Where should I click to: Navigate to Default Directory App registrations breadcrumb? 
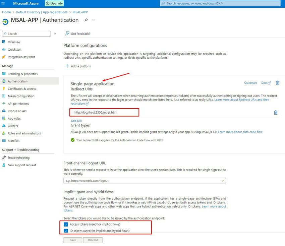(42, 12)
